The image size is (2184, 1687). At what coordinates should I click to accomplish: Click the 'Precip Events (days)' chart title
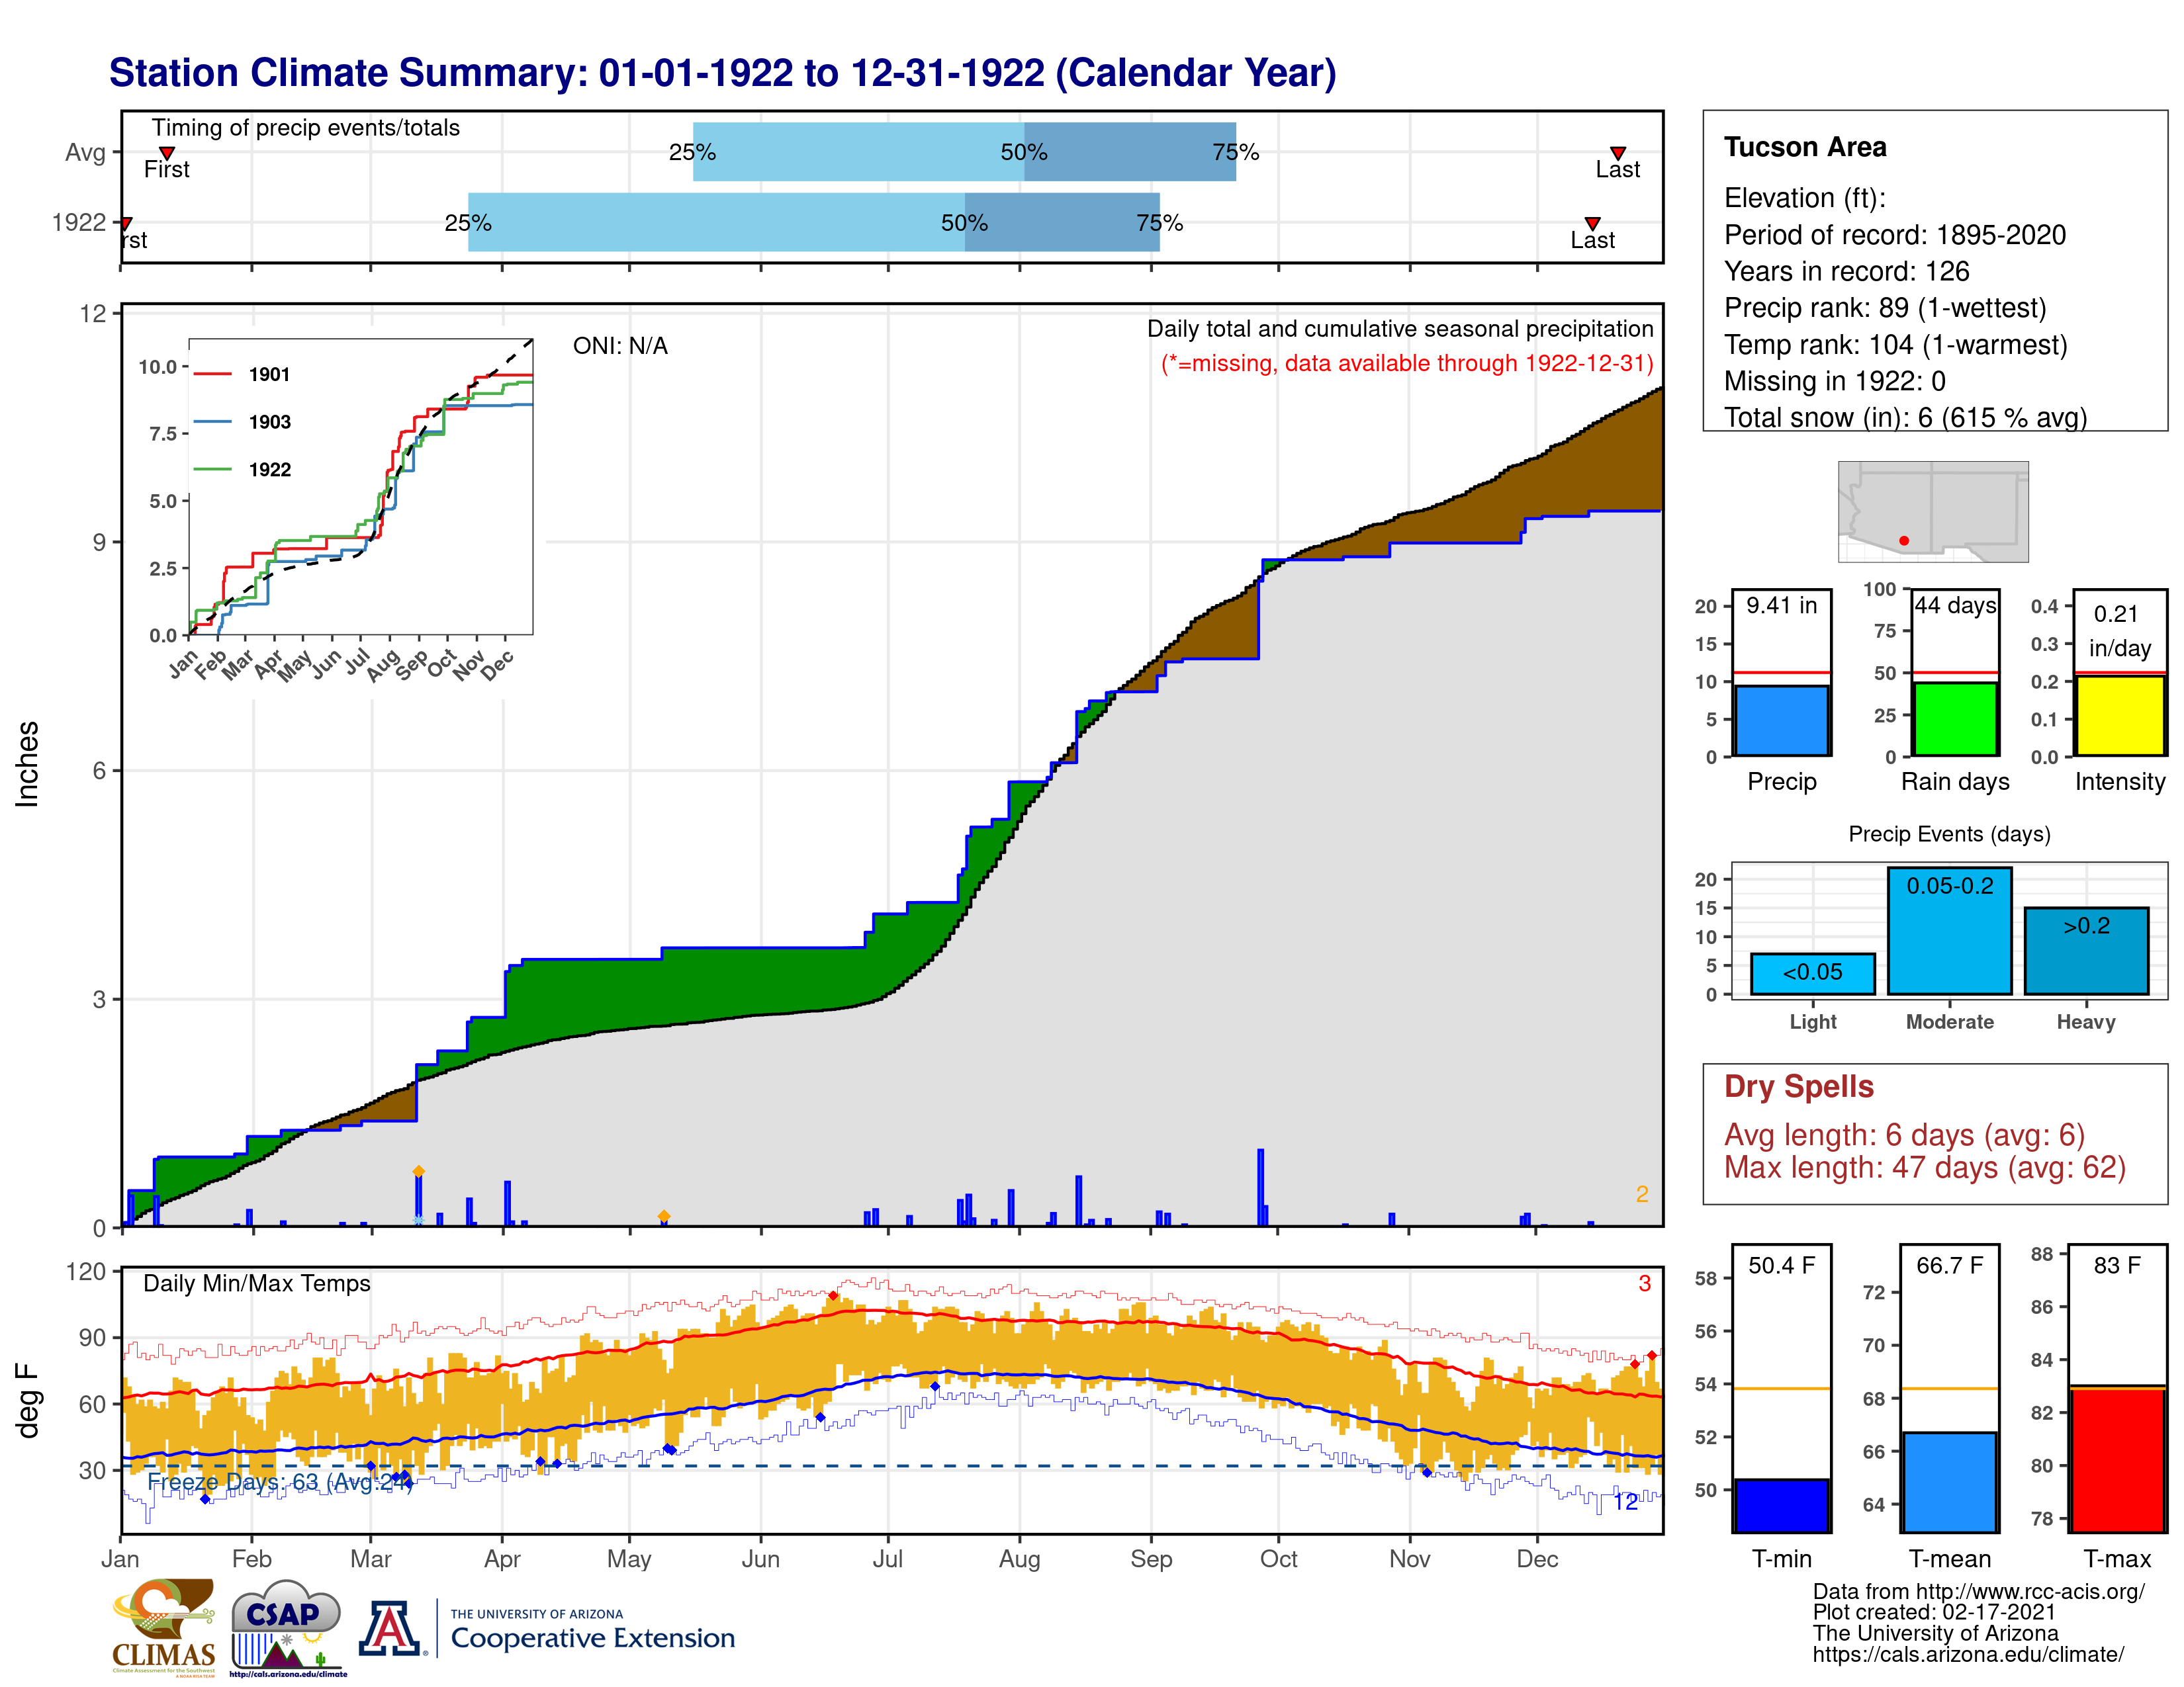pyautogui.click(x=1949, y=834)
